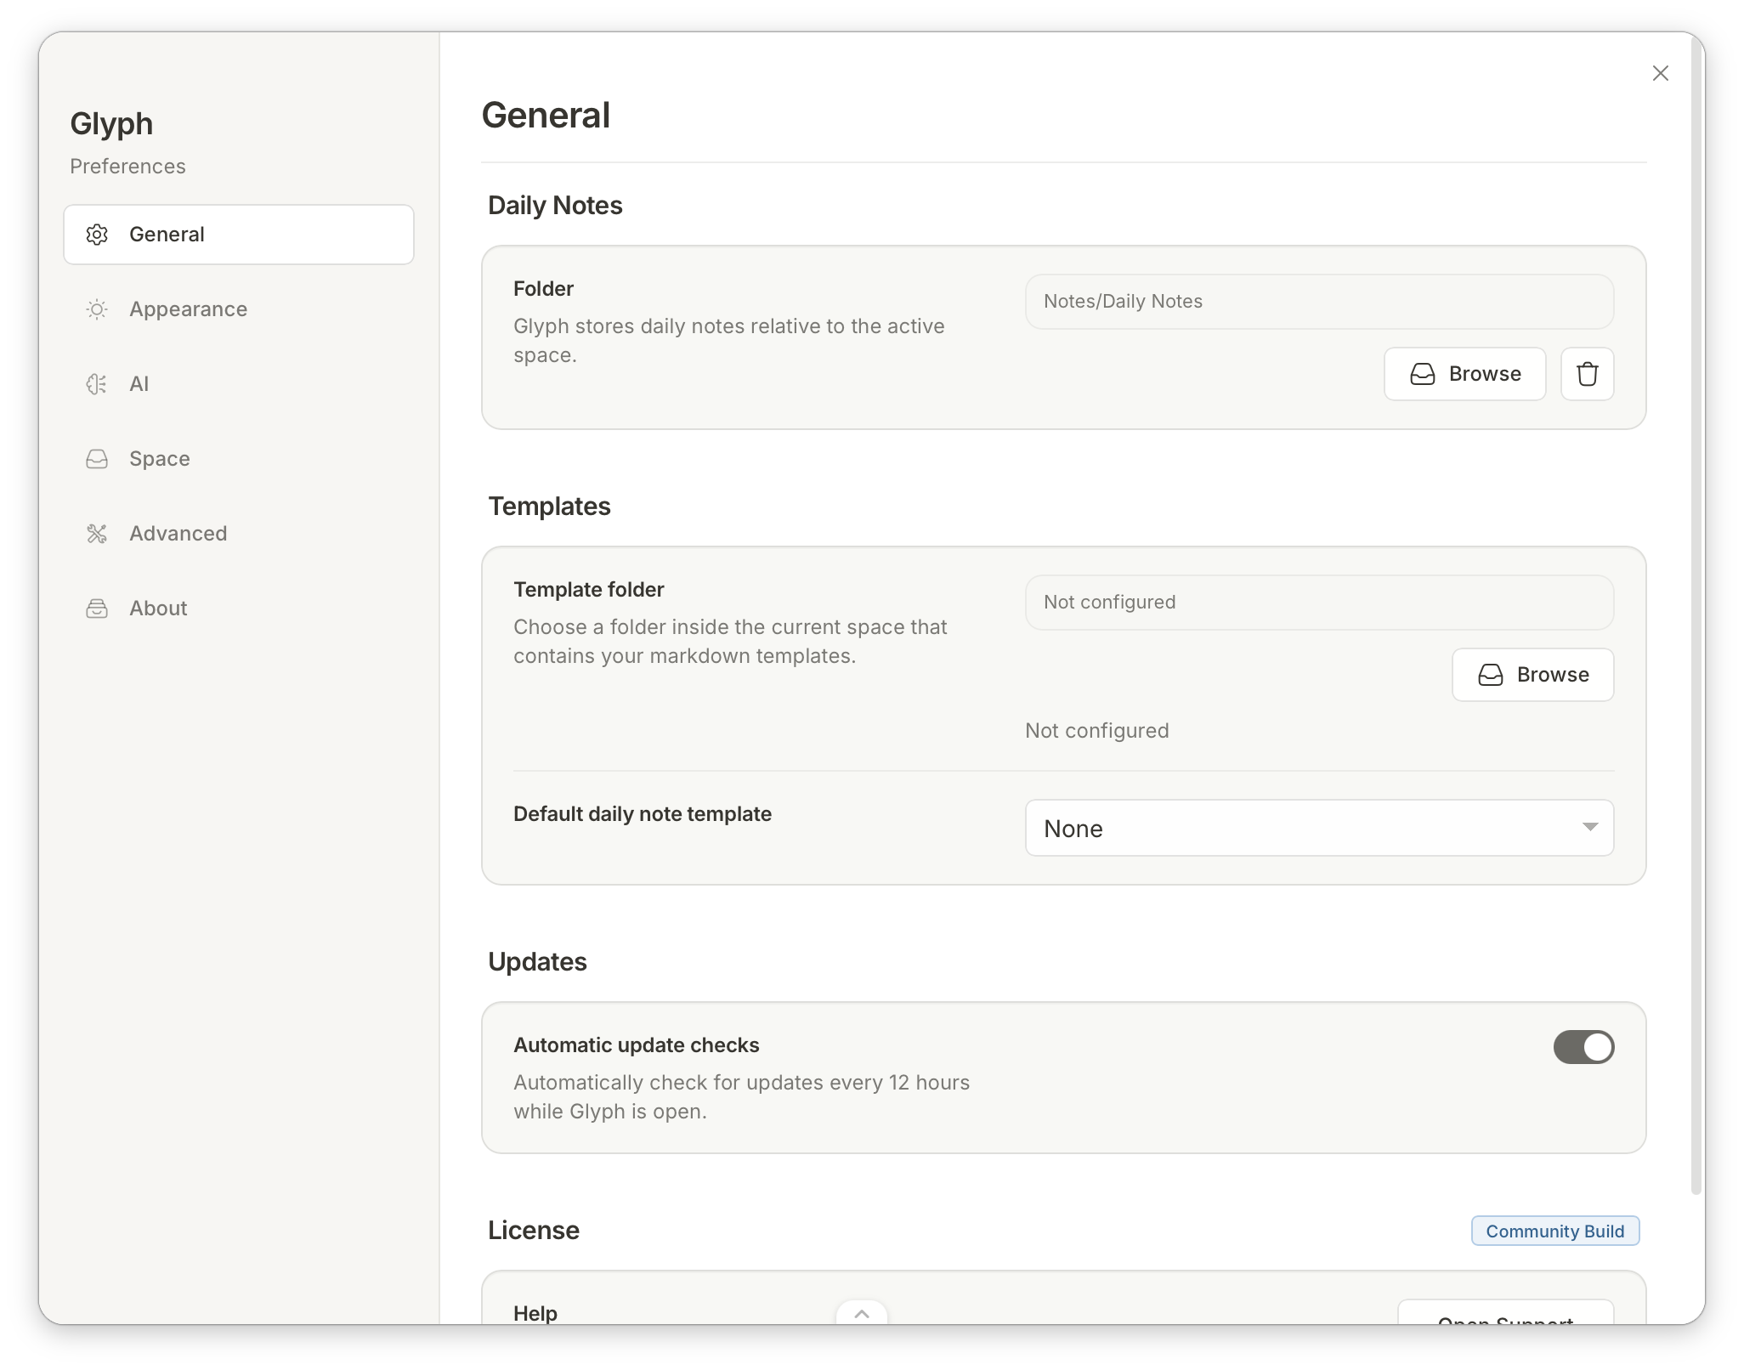Click the inbox icon beside Space
Image resolution: width=1744 pixels, height=1370 pixels.
98,459
